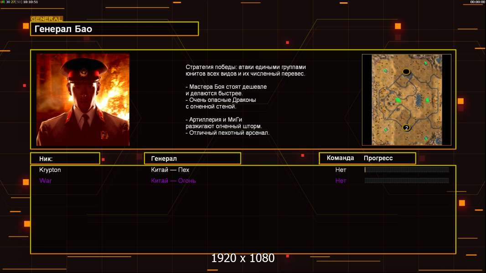
Task: Click line 'с огненной стеной.'
Action: click(x=211, y=106)
